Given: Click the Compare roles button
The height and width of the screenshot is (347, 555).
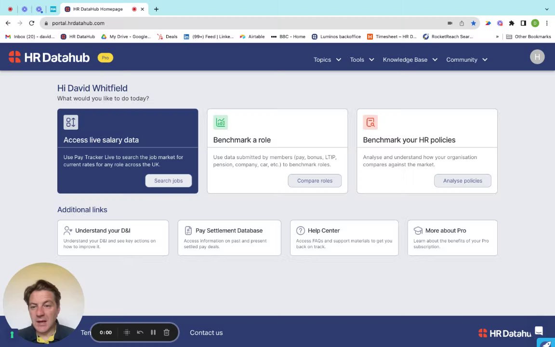Looking at the screenshot, I should (x=315, y=181).
